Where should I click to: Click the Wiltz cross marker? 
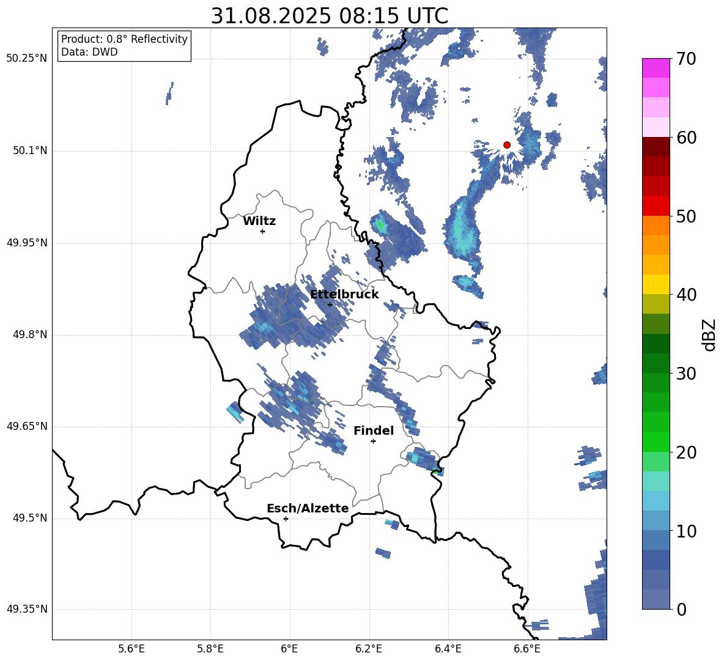262,231
